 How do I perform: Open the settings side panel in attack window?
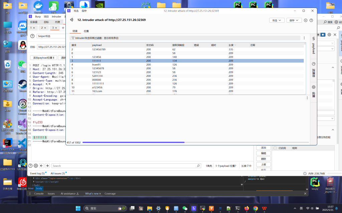click(x=313, y=91)
